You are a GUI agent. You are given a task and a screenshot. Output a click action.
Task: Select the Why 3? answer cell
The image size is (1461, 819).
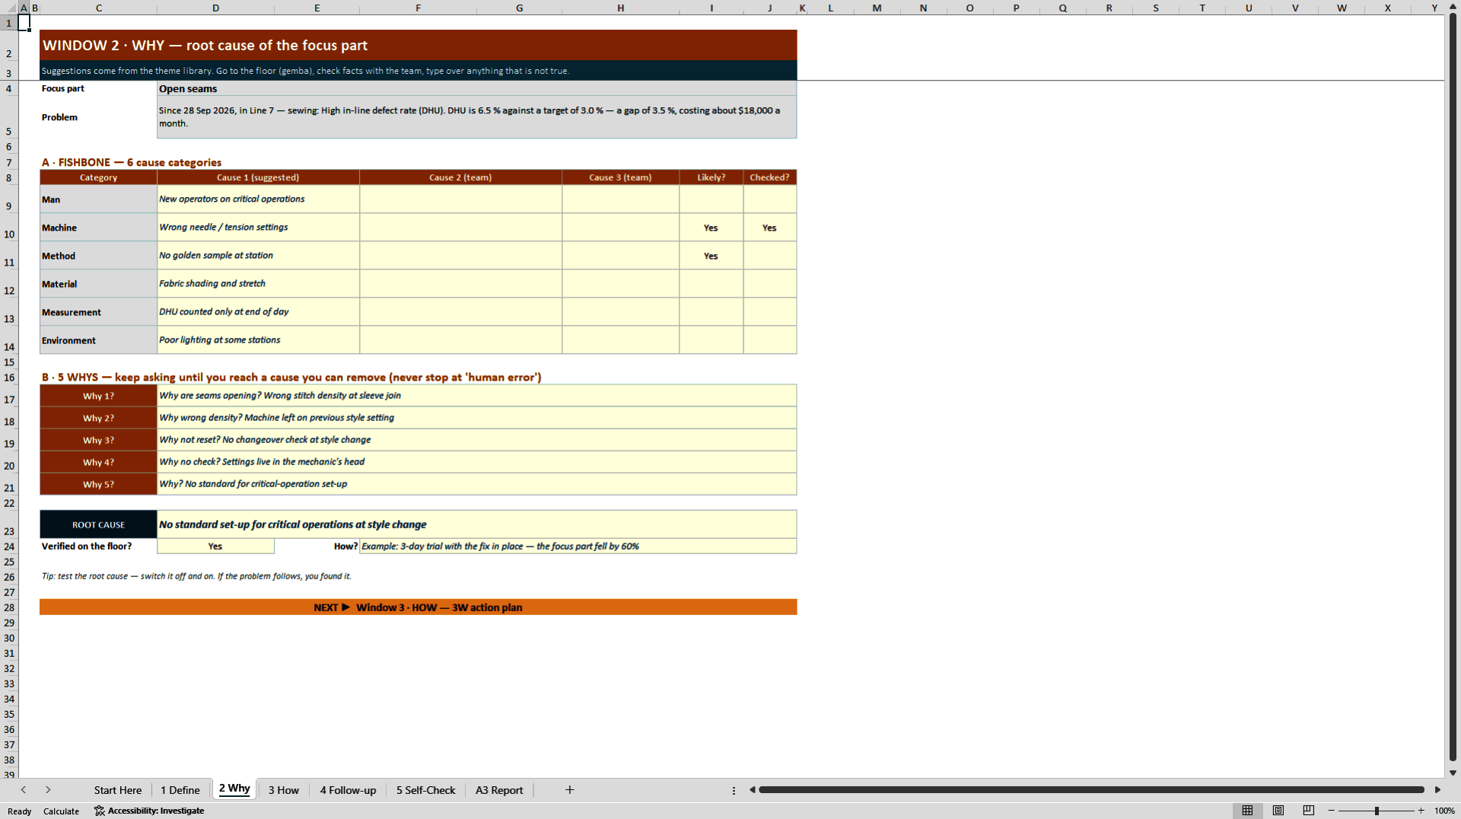click(x=476, y=440)
